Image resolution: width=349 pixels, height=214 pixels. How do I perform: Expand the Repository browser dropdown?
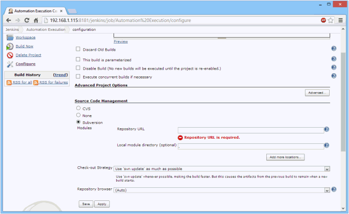221,190
